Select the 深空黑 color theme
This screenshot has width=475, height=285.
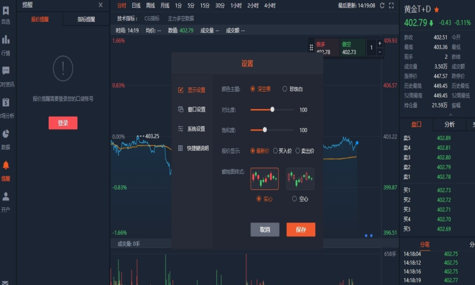(x=260, y=89)
